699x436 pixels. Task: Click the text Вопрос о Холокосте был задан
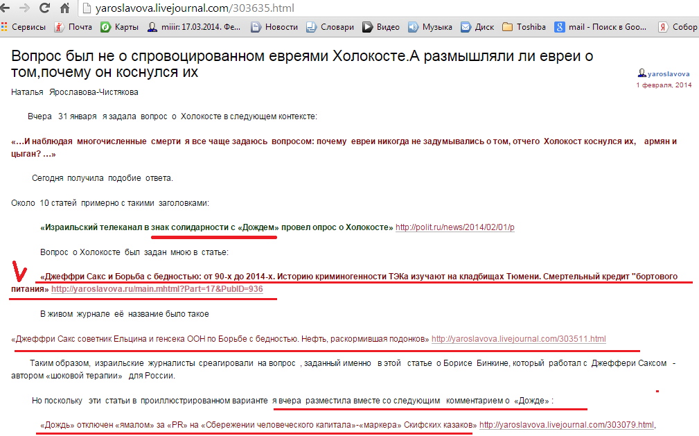point(134,252)
